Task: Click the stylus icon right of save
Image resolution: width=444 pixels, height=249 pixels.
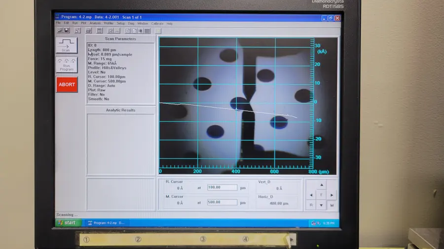Action: [x=77, y=31]
